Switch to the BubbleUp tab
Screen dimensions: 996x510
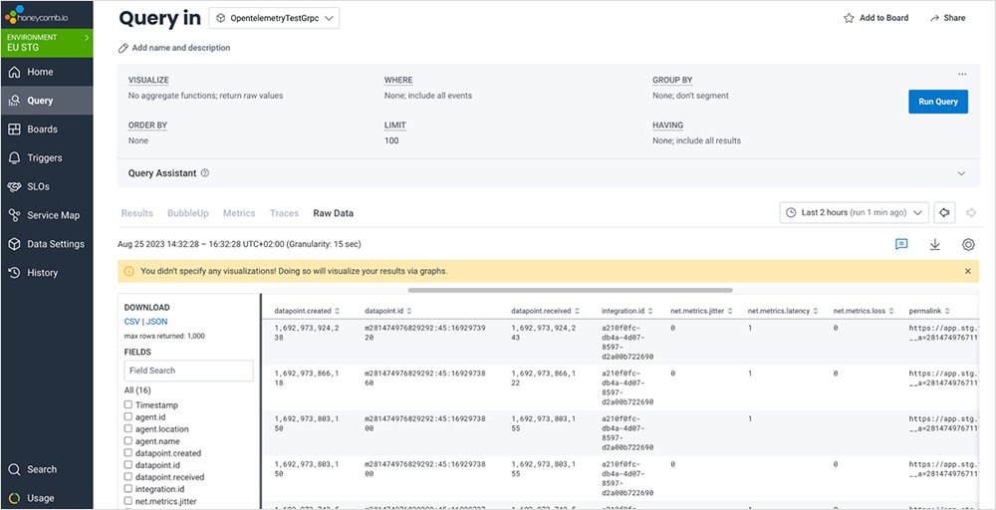click(x=187, y=213)
